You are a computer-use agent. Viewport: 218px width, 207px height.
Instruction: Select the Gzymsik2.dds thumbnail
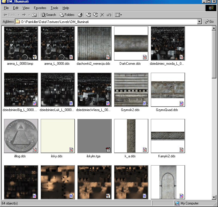click(131, 90)
